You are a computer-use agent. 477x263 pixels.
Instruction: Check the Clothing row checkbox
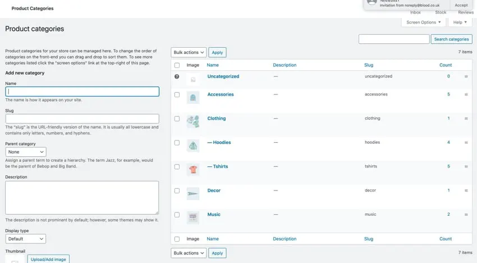tap(177, 119)
